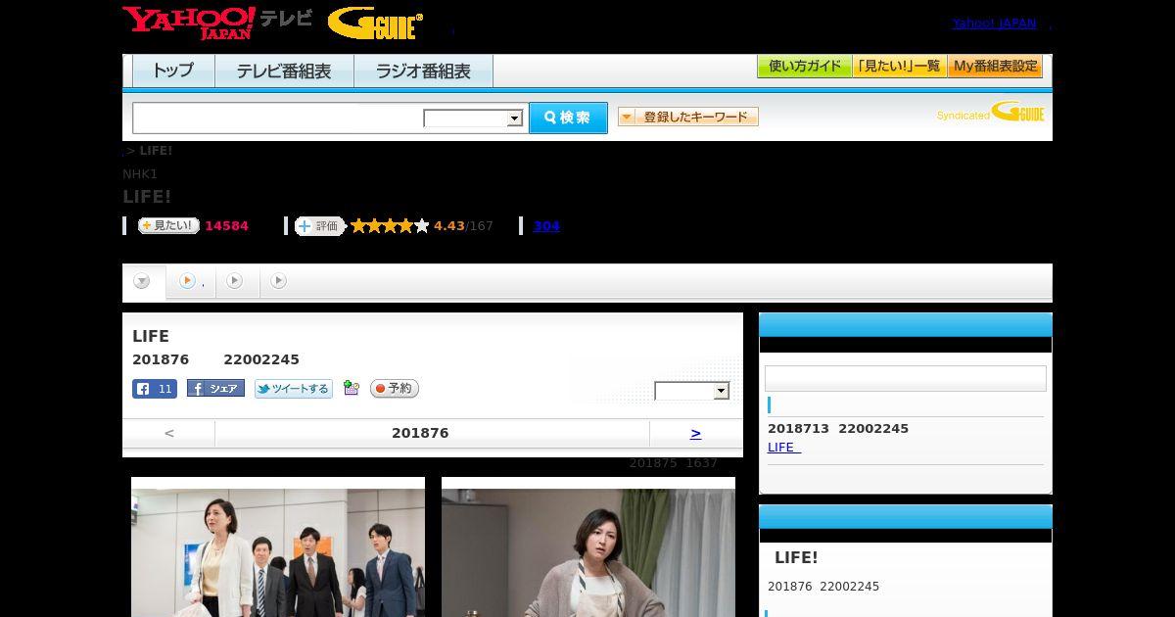Select the first gold rating star

coord(358,226)
